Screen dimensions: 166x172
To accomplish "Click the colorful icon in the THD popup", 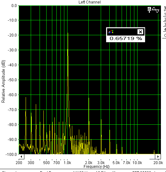I will pos(111,32).
